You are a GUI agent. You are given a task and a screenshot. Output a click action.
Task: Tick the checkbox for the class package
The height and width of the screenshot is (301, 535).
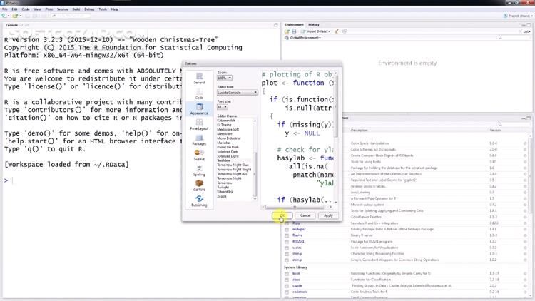point(287,280)
